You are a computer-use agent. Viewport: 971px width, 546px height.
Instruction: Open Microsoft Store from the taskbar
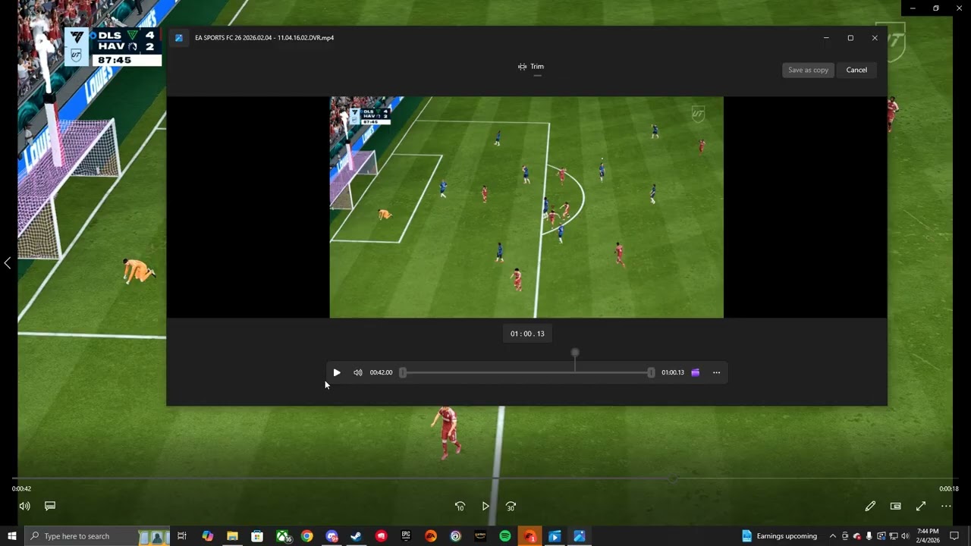(x=257, y=536)
